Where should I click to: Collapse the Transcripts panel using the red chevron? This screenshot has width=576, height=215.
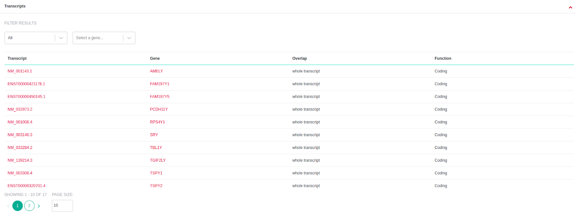point(570,7)
